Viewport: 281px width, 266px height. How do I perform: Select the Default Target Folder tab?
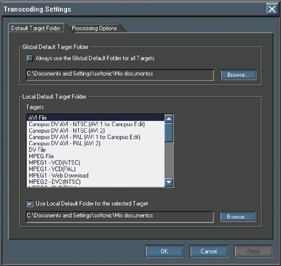point(36,28)
